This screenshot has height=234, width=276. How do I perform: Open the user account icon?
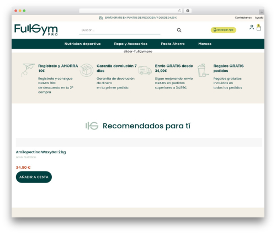click(x=252, y=27)
